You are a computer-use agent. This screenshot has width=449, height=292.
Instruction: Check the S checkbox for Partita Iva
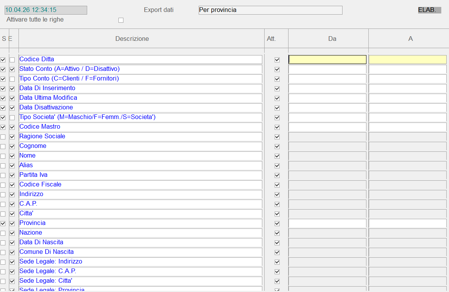click(x=3, y=175)
